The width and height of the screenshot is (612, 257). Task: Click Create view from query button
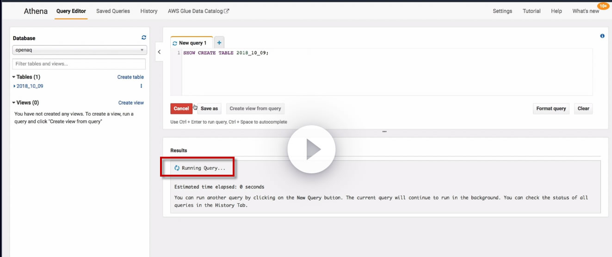click(x=255, y=109)
